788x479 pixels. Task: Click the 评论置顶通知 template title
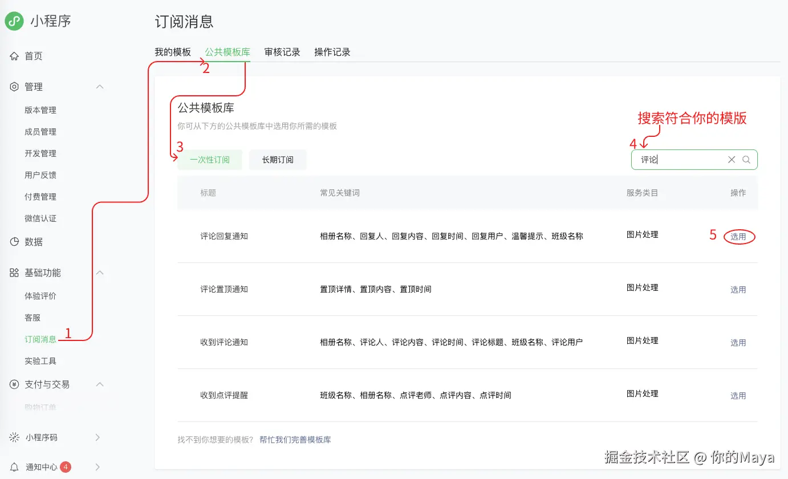click(224, 289)
